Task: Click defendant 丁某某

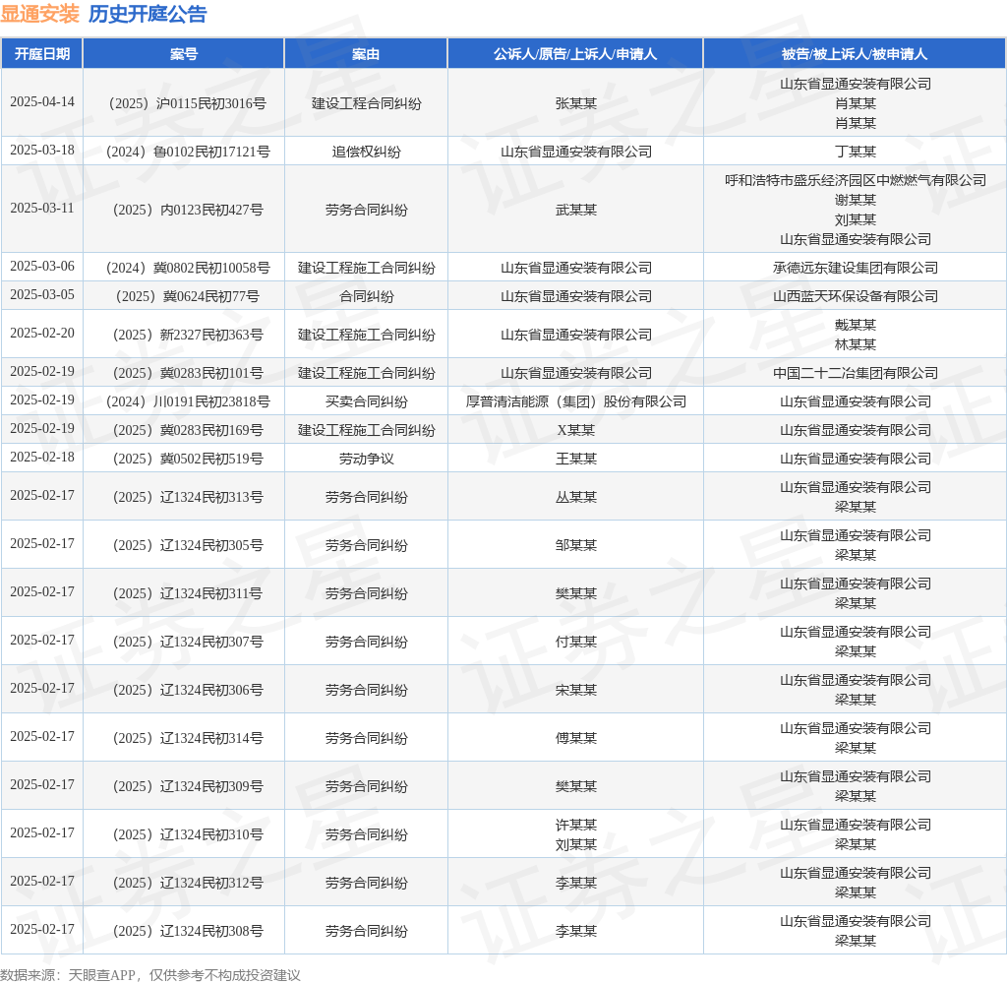Action: 856,152
